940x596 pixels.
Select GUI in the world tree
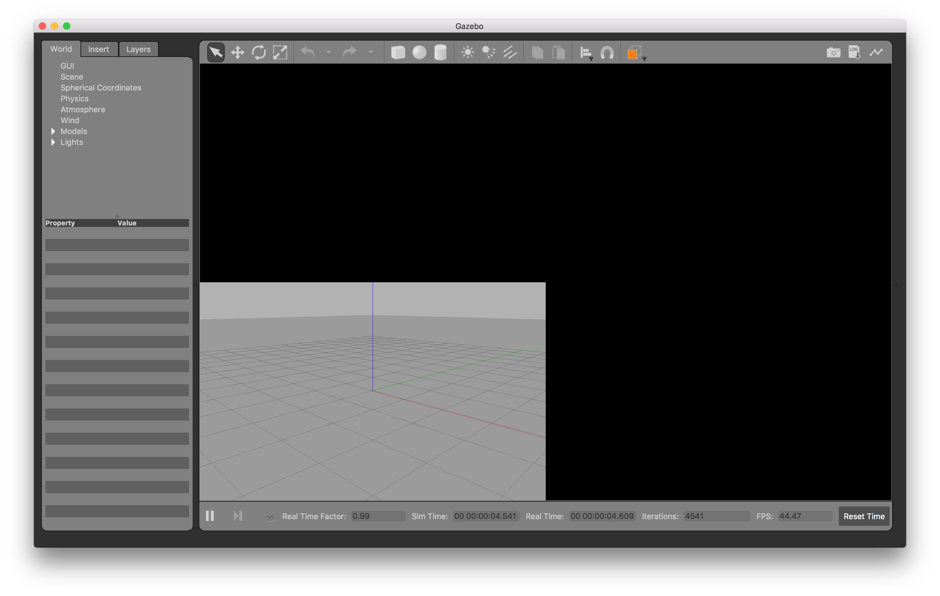click(67, 66)
